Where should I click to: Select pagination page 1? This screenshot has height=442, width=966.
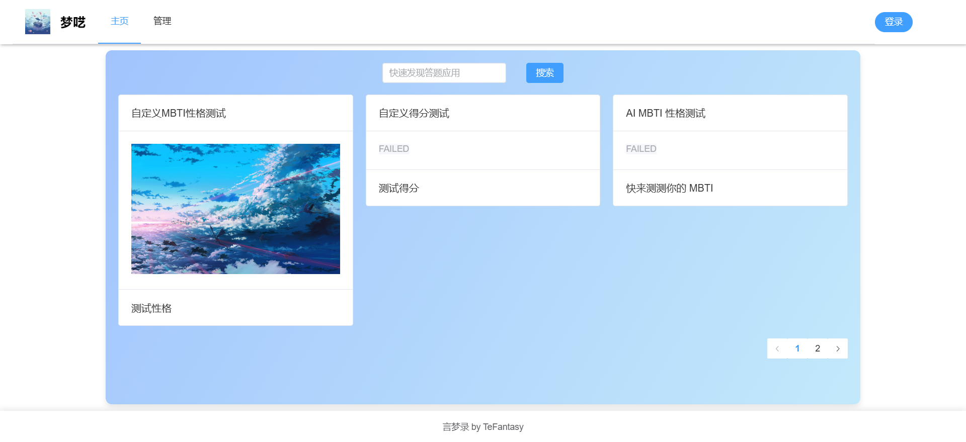[797, 348]
